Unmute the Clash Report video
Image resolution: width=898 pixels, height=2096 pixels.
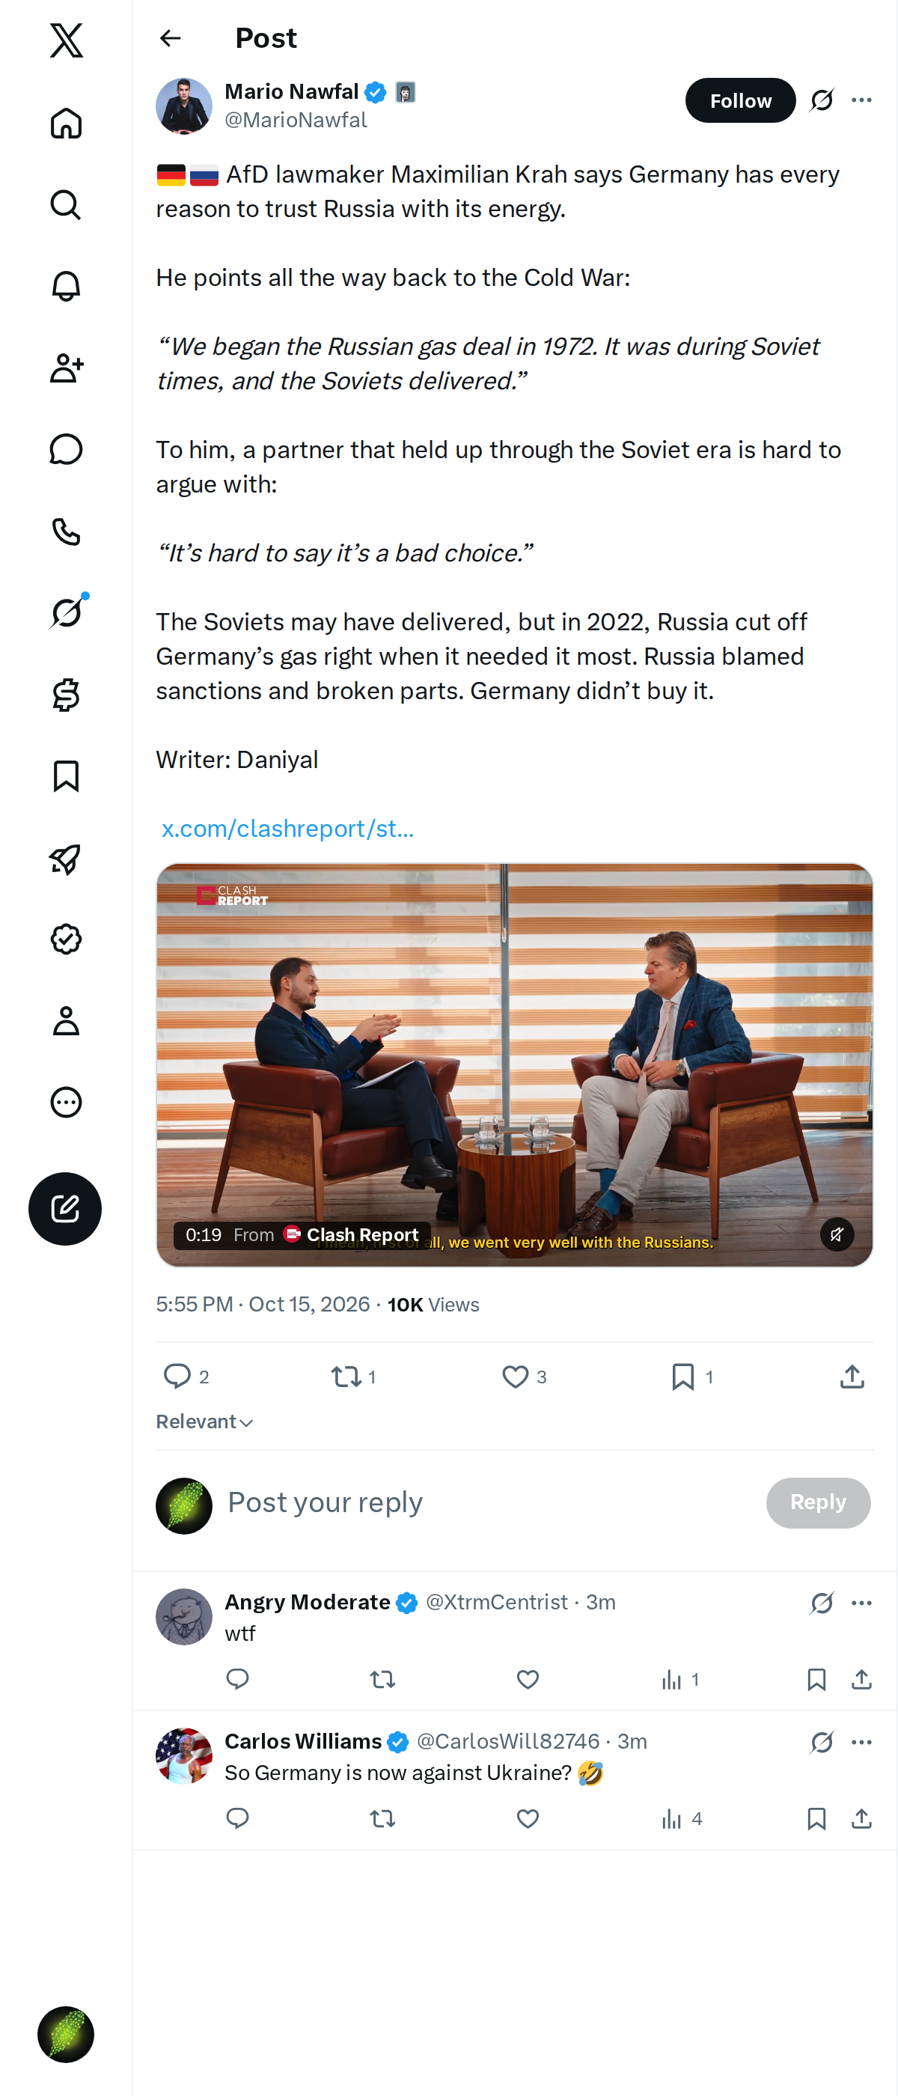click(836, 1234)
